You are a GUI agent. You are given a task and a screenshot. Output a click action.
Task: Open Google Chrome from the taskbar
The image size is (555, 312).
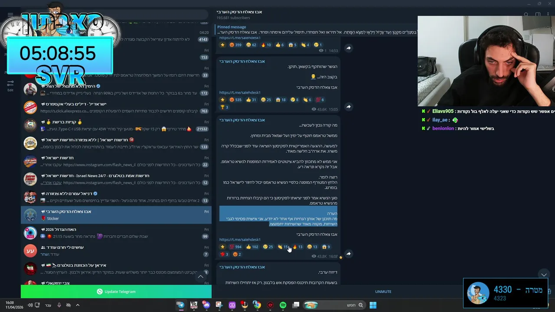click(257, 305)
